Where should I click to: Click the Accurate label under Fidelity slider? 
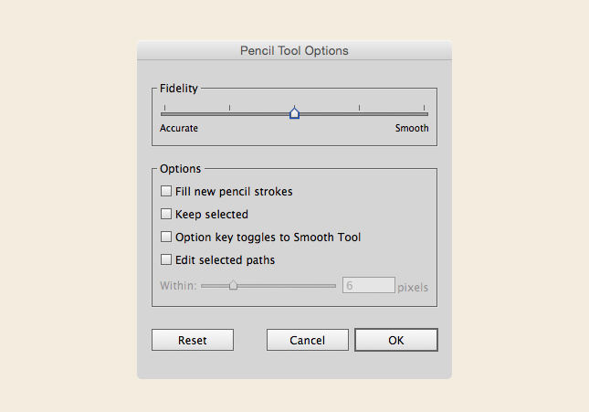tap(179, 128)
